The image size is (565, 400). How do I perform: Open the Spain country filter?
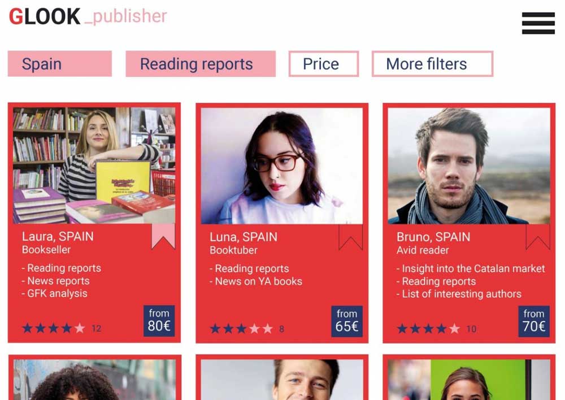(x=60, y=64)
